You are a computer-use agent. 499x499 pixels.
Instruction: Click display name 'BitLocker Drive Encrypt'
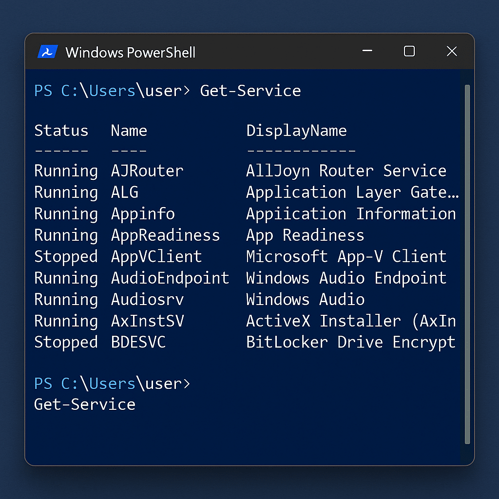351,343
